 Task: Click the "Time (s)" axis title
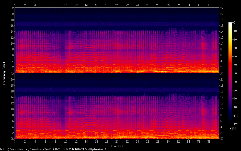[117, 146]
